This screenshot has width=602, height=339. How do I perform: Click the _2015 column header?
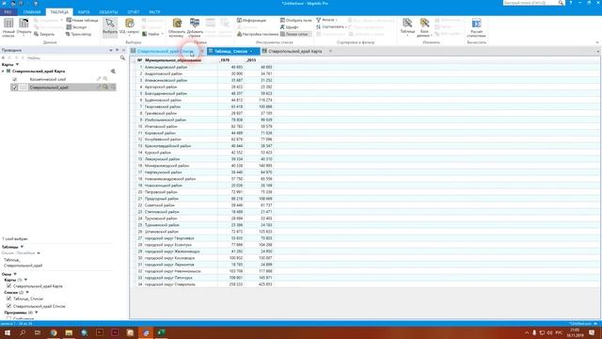point(259,60)
